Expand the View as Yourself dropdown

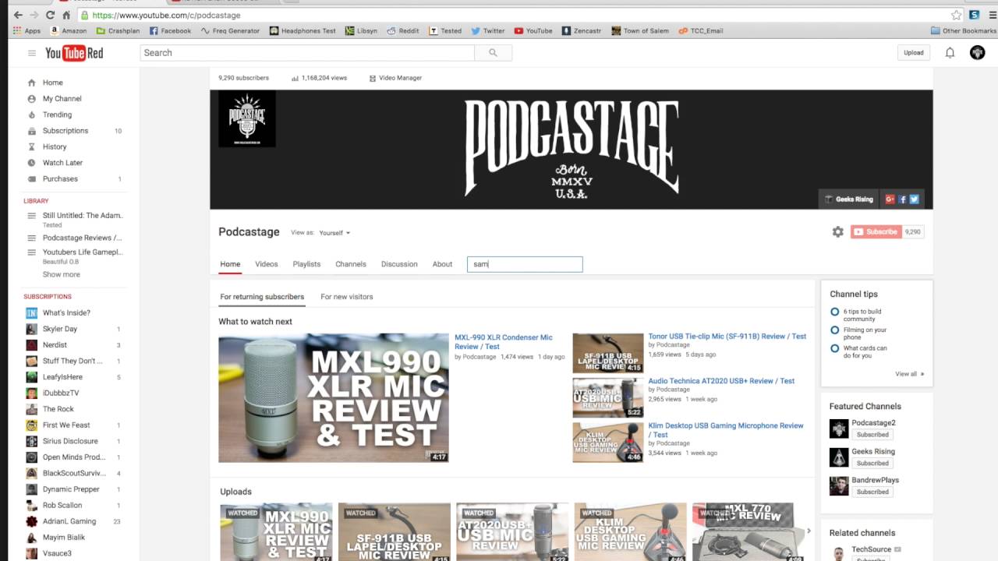pos(334,233)
